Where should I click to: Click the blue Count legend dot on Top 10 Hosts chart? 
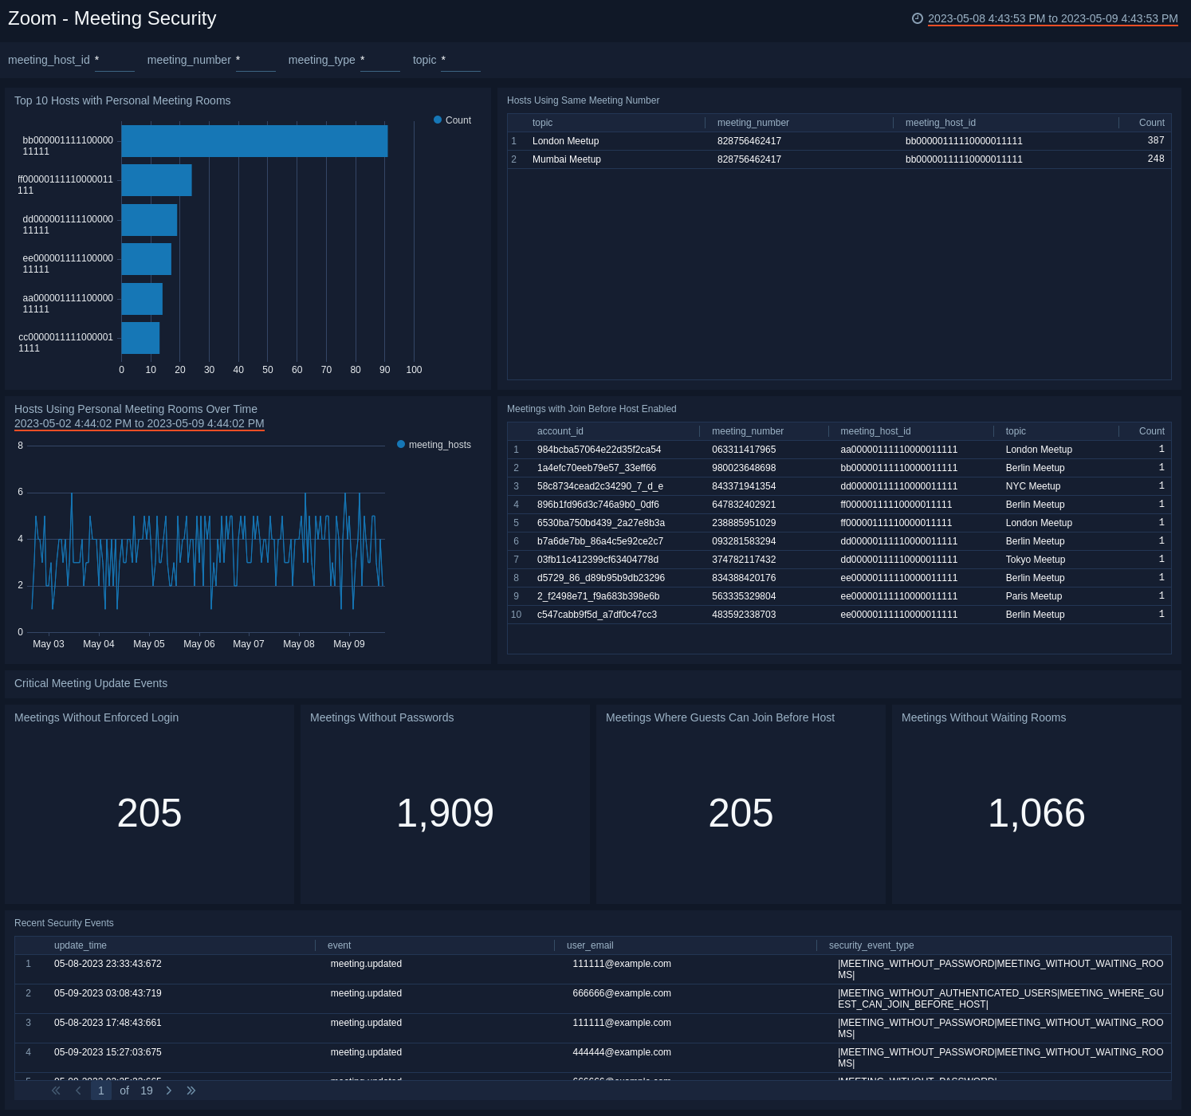438,120
